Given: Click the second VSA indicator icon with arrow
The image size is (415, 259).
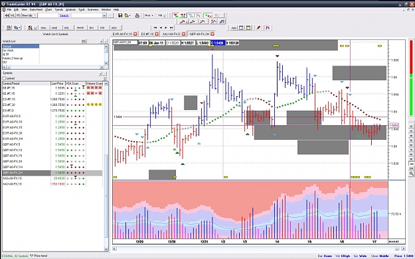Looking at the screenshot, I should (x=183, y=16).
